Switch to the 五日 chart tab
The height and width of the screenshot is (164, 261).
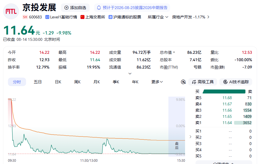[x=38, y=82]
